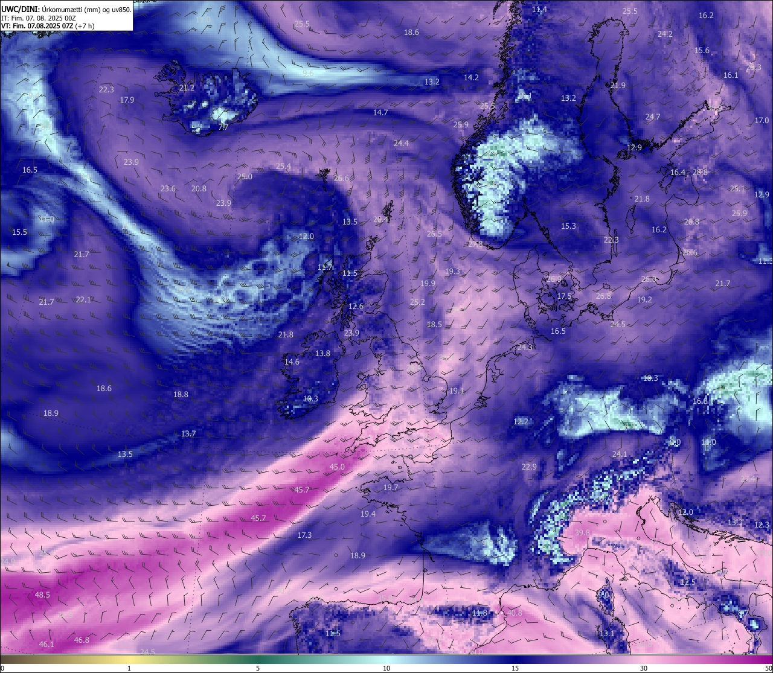Click the 19.4 map value
The image size is (773, 673).
click(368, 514)
